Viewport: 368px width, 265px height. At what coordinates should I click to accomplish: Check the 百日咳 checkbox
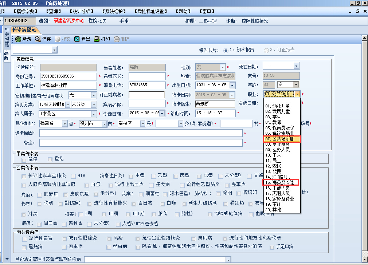pyautogui.click(x=134, y=204)
